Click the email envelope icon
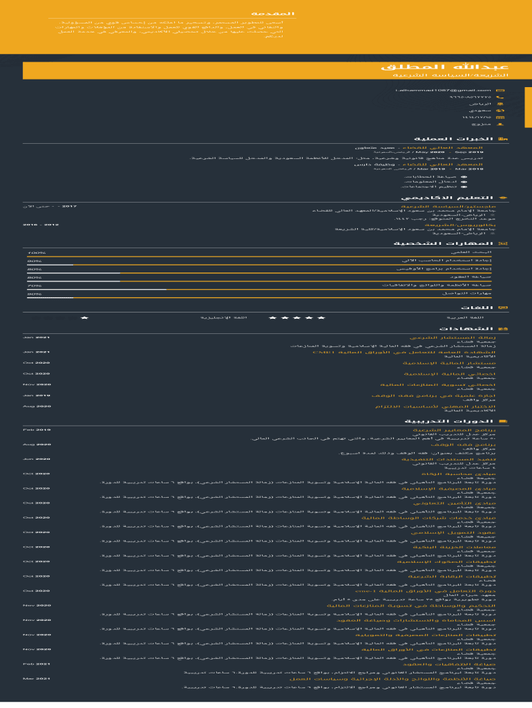This screenshot has width=532, height=708. point(500,91)
